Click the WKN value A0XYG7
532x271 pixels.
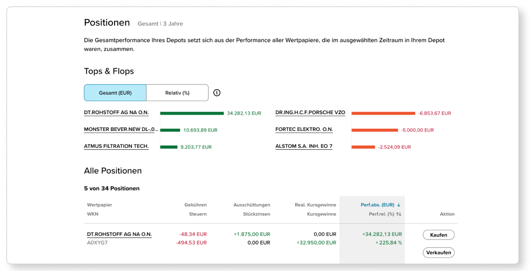97,243
